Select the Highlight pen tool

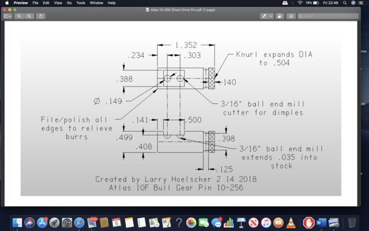[x=265, y=16]
